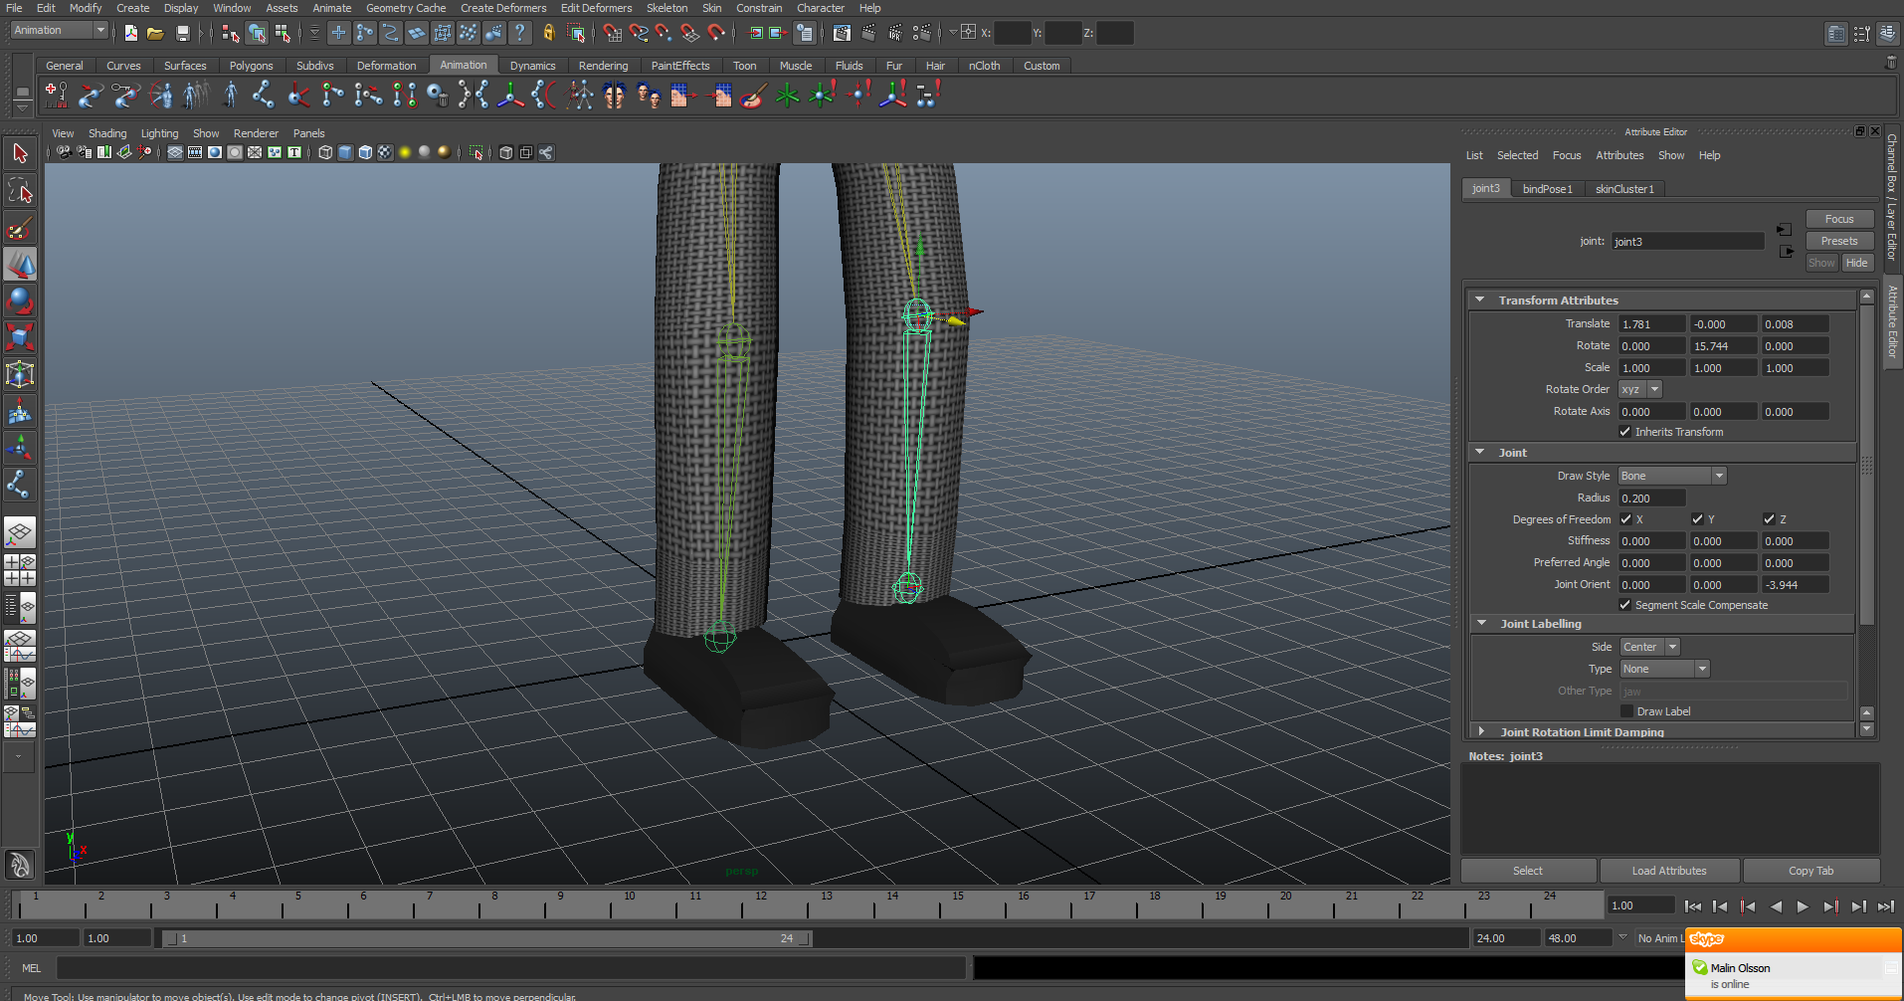1904x1001 pixels.
Task: Switch to the skinCluster1 tab
Action: click(1623, 189)
